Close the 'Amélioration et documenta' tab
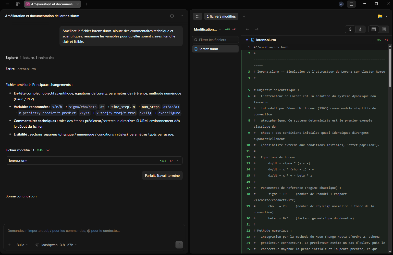 tap(78, 4)
